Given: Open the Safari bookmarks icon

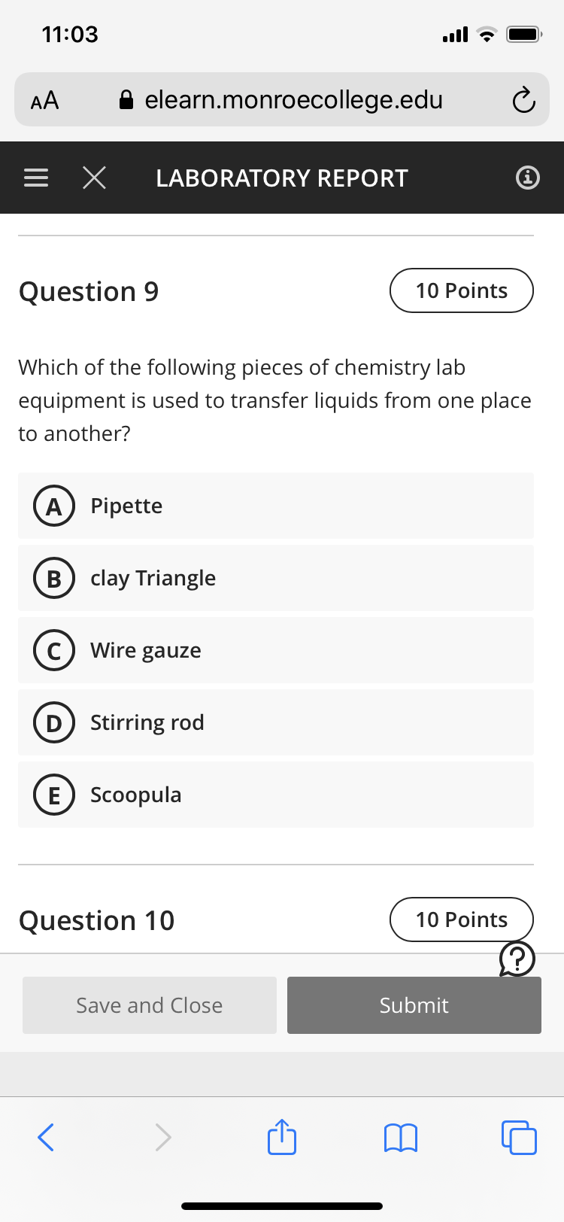Looking at the screenshot, I should (x=400, y=1138).
